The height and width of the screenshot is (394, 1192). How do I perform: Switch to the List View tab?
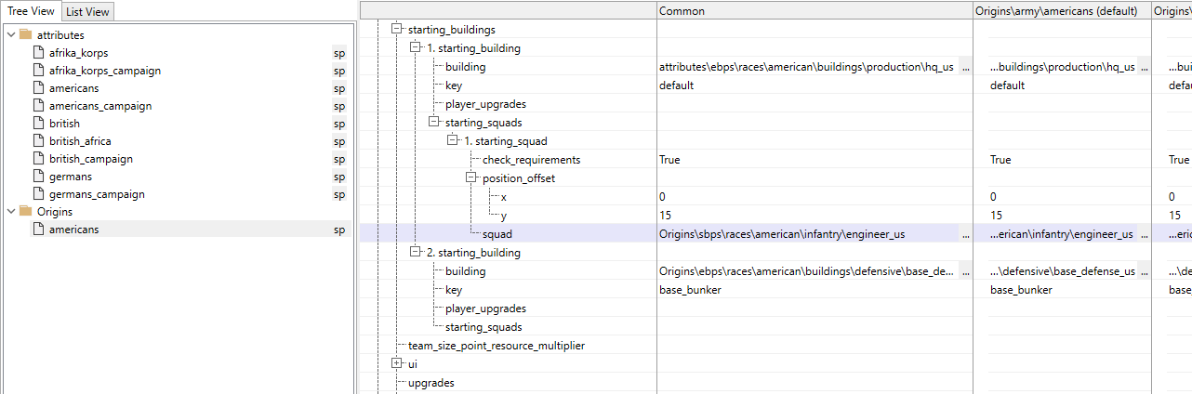point(87,11)
